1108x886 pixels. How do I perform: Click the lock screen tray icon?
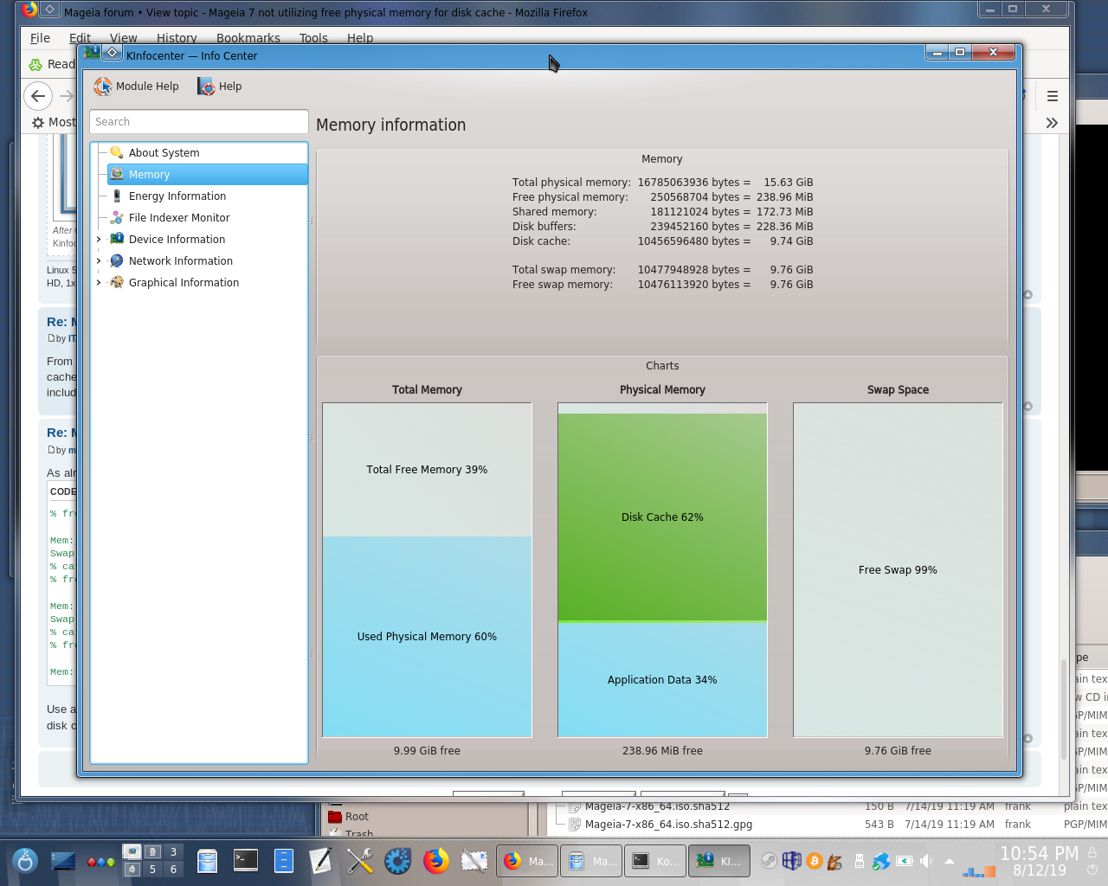(1092, 852)
